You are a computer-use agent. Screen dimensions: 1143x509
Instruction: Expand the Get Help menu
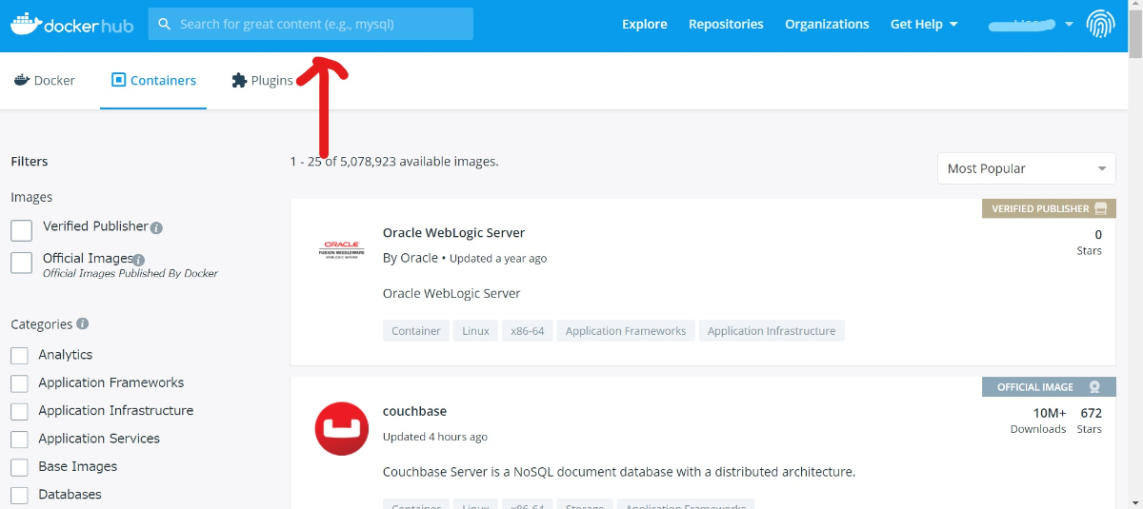[924, 24]
